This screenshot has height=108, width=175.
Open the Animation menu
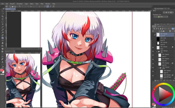pos(20,4)
